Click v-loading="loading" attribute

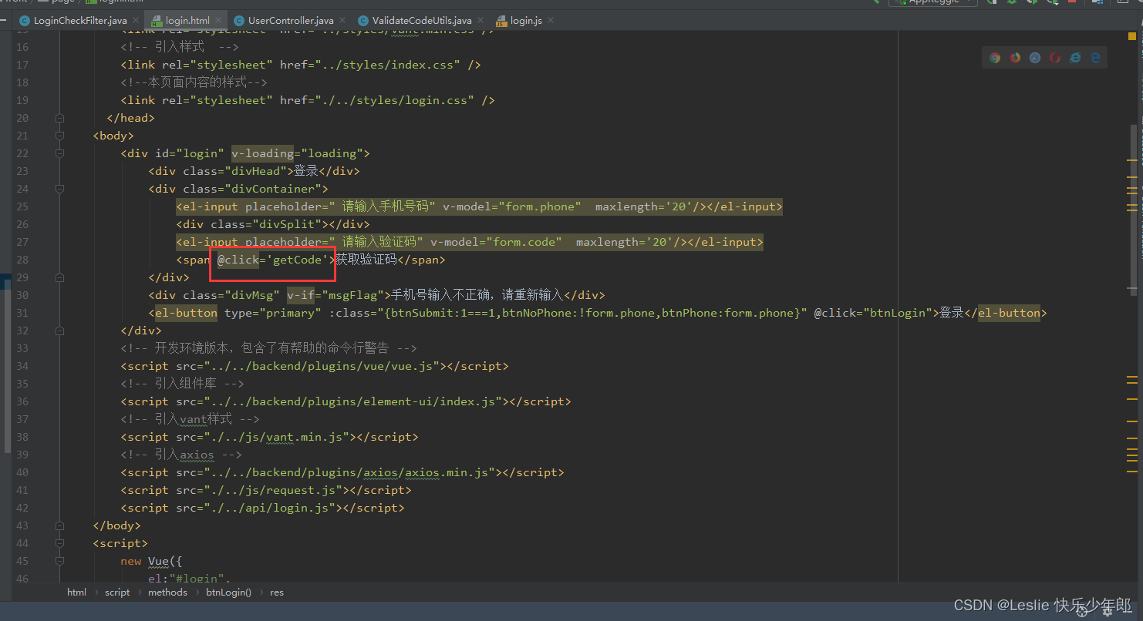pyautogui.click(x=297, y=153)
